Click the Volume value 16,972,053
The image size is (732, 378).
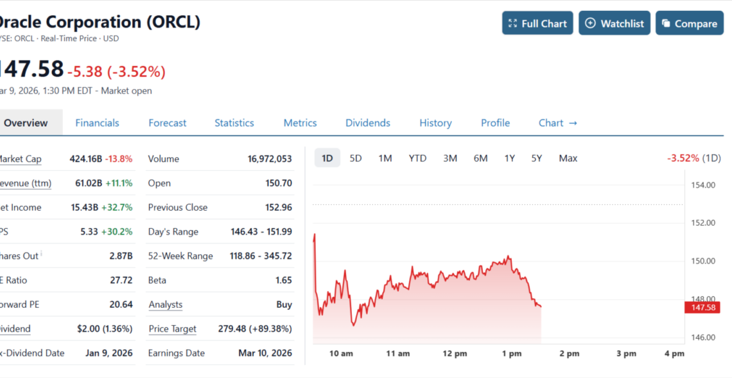coord(270,159)
